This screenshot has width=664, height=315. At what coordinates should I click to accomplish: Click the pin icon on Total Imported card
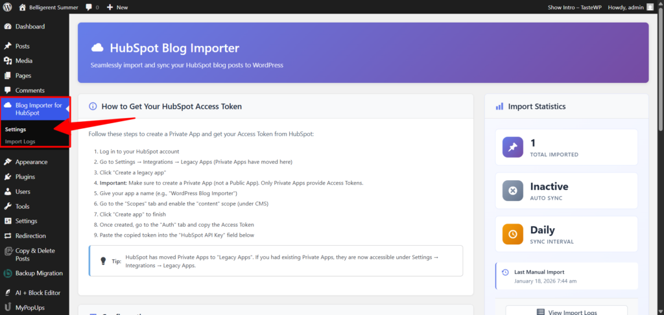(512, 147)
